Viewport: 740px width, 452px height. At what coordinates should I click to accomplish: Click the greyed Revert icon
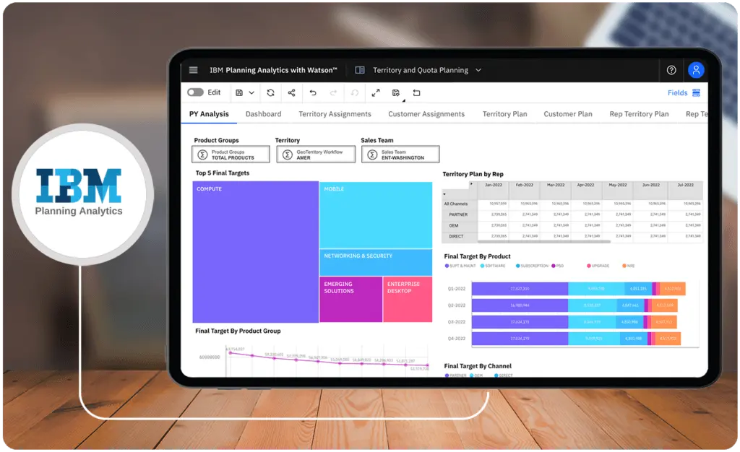[x=355, y=93]
